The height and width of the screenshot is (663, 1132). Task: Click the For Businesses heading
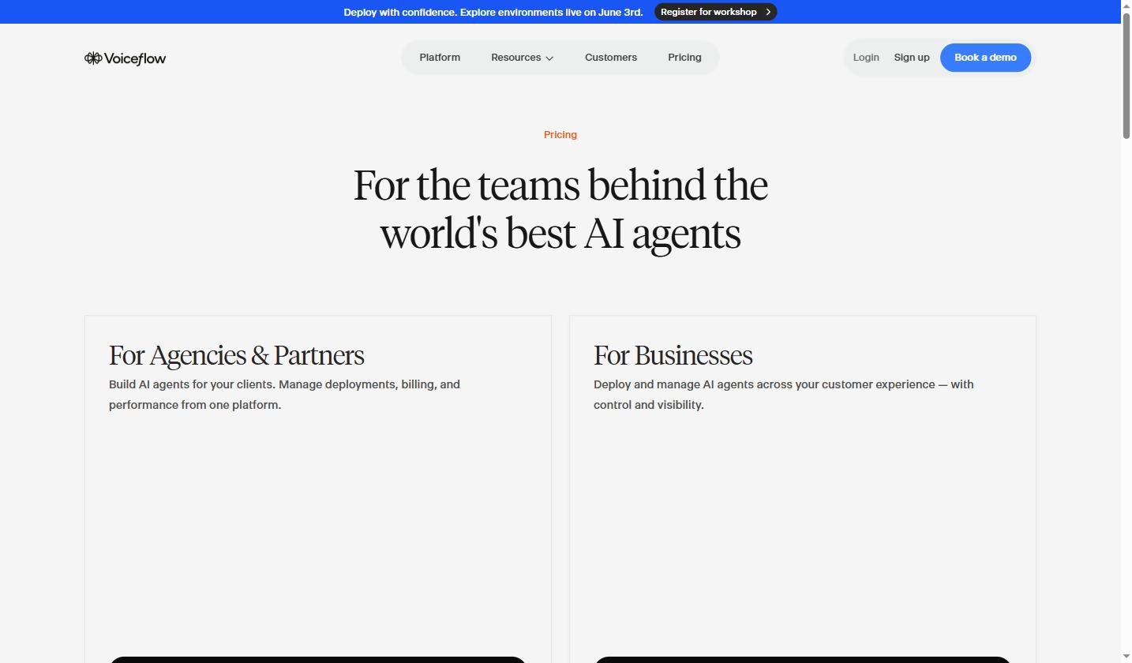pos(673,355)
